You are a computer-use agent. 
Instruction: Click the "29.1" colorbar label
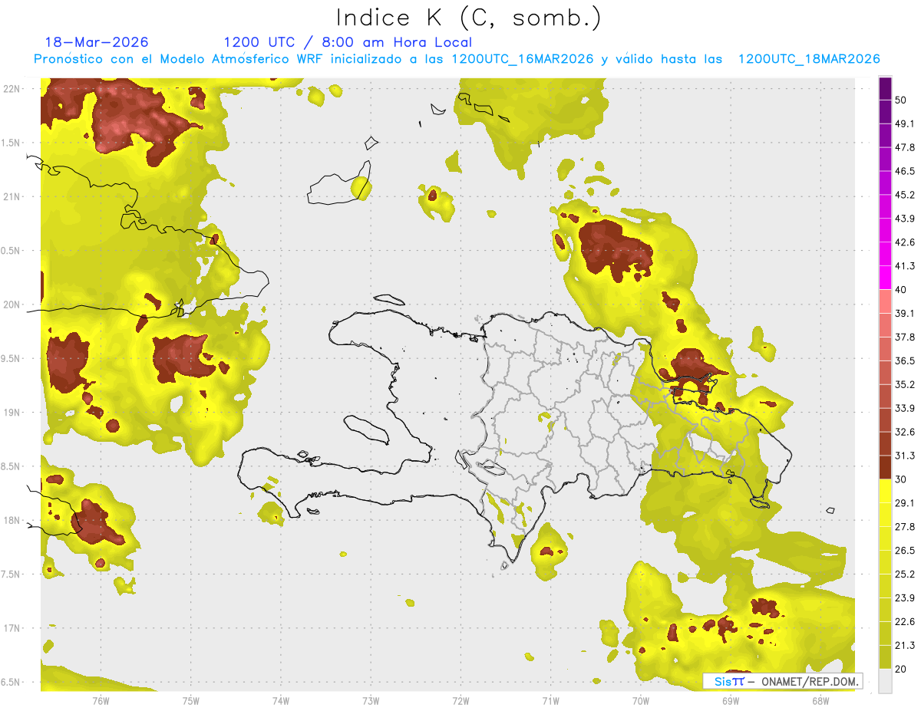[905, 502]
